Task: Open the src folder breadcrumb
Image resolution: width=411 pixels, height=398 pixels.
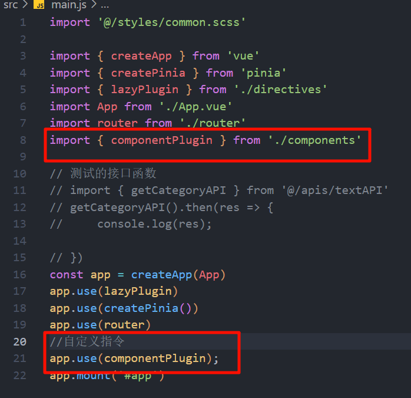Action: [x=11, y=5]
